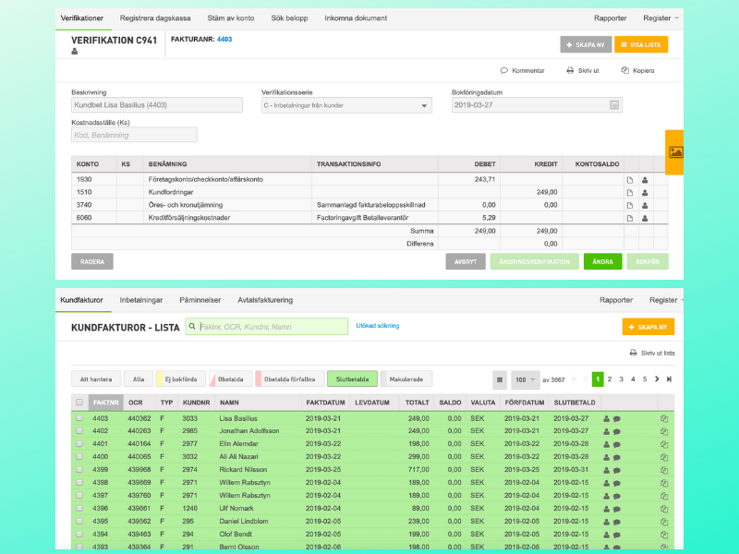Filter by Ej bokförda

click(x=181, y=379)
